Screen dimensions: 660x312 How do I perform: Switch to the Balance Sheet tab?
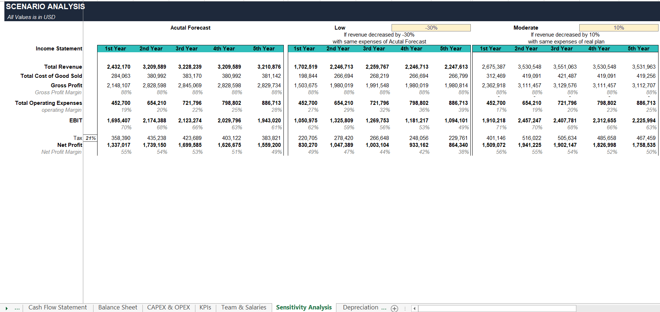[x=118, y=308]
